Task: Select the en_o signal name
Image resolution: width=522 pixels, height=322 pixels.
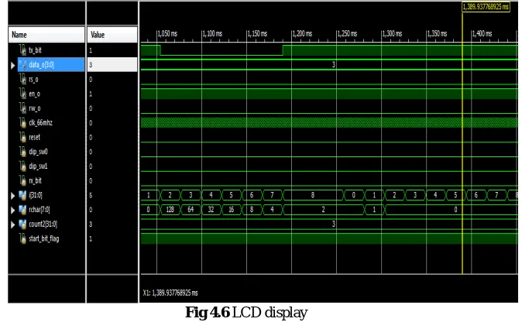Action: coord(34,94)
